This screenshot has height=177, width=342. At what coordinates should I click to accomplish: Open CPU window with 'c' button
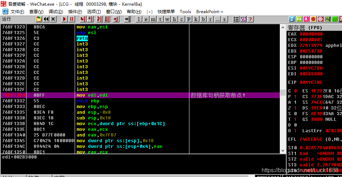tap(182, 19)
